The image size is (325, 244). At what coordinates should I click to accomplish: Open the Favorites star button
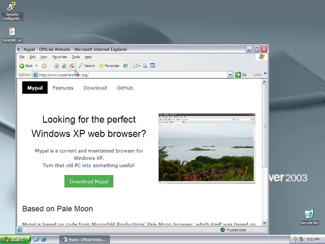point(109,66)
